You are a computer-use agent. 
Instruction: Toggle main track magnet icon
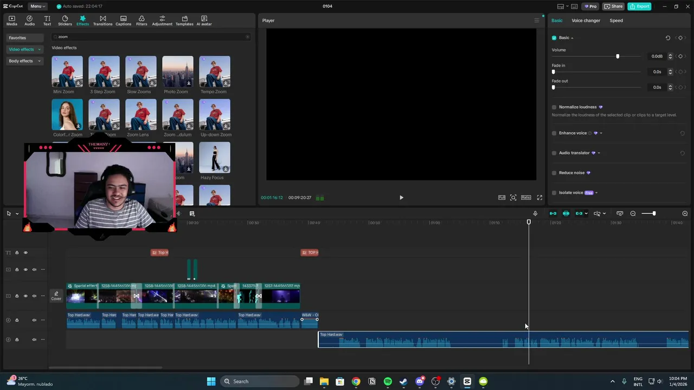pos(553,213)
